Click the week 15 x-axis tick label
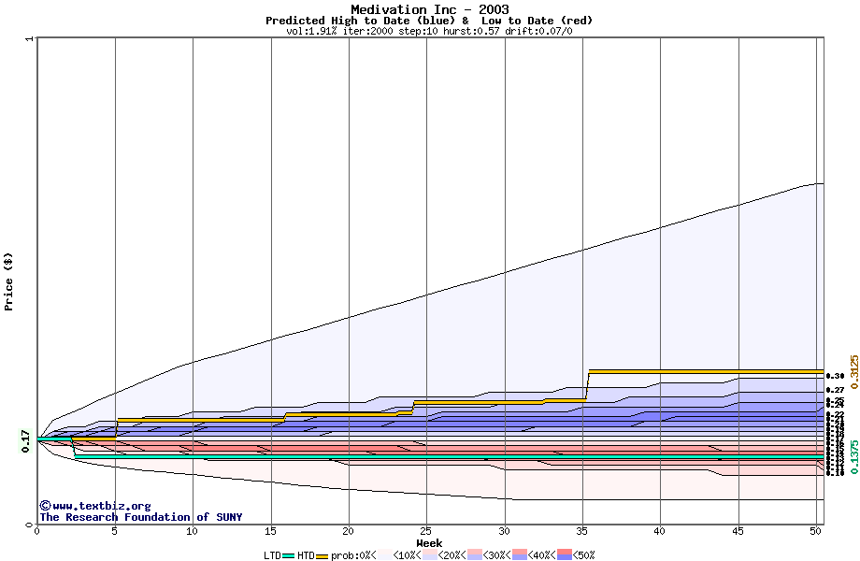This screenshot has height=561, width=860. pyautogui.click(x=270, y=531)
